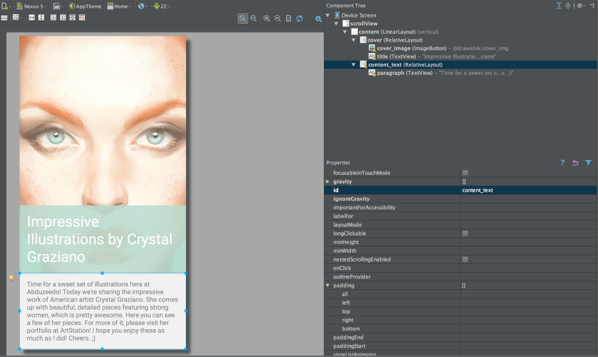598x357 pixels.
Task: Click the zoom to fit icon
Action: tap(243, 19)
